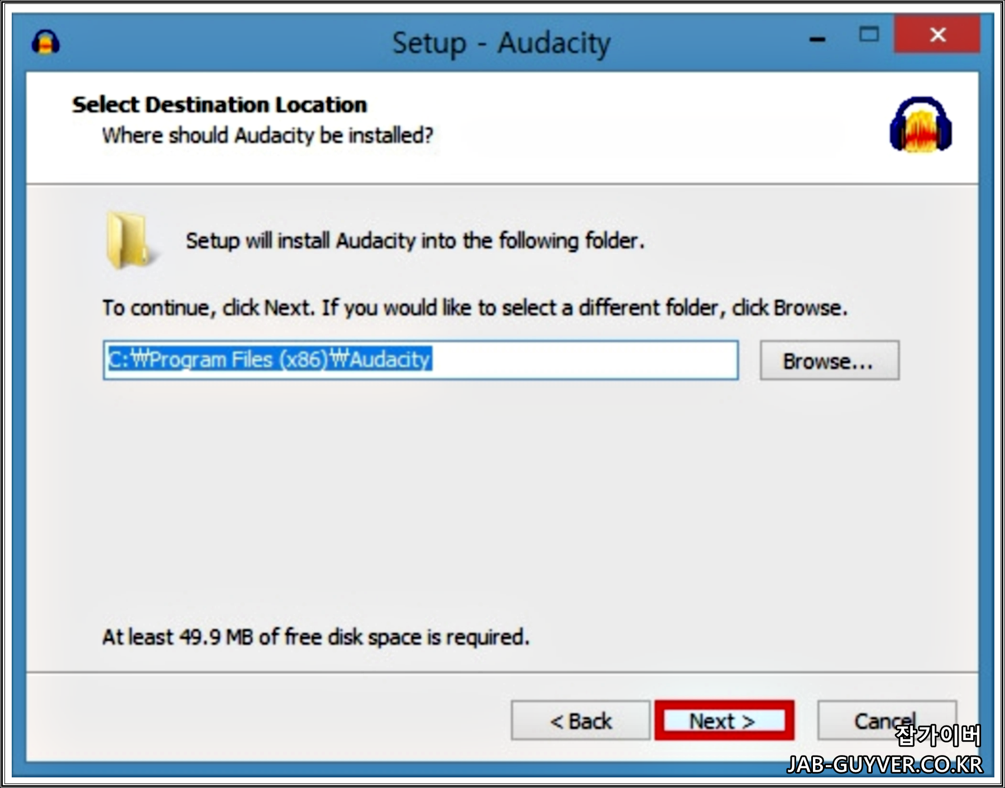Open the Browse folder dialog
Viewport: 1005px width, 788px height.
(829, 361)
